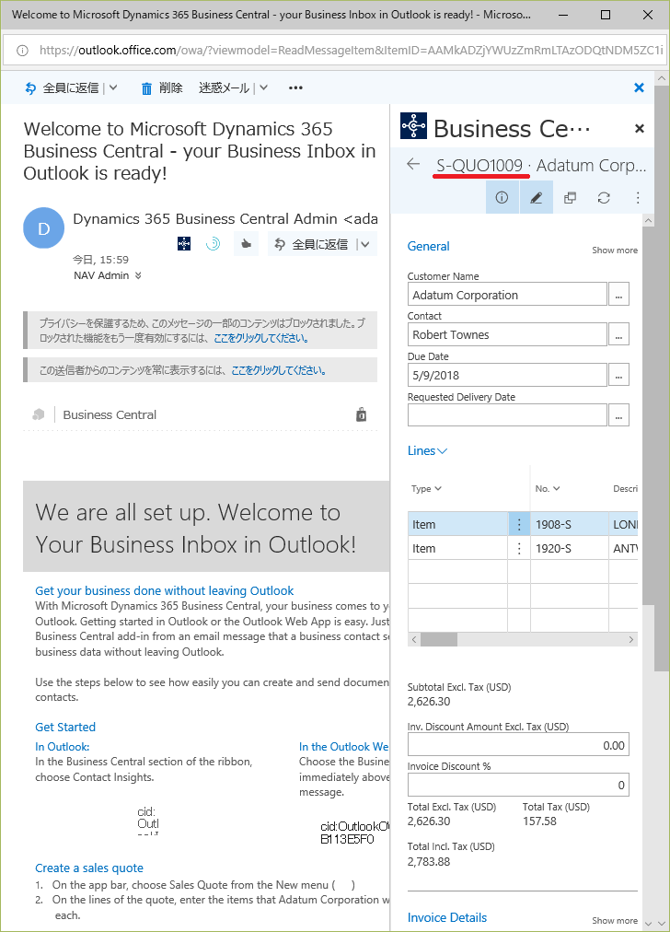
Task: Click the side pane vertical scrollbar
Action: coord(649,416)
